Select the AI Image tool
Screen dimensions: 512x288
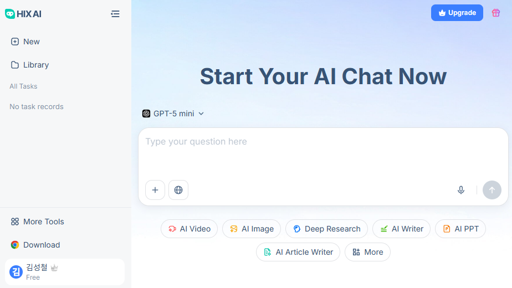pyautogui.click(x=252, y=229)
